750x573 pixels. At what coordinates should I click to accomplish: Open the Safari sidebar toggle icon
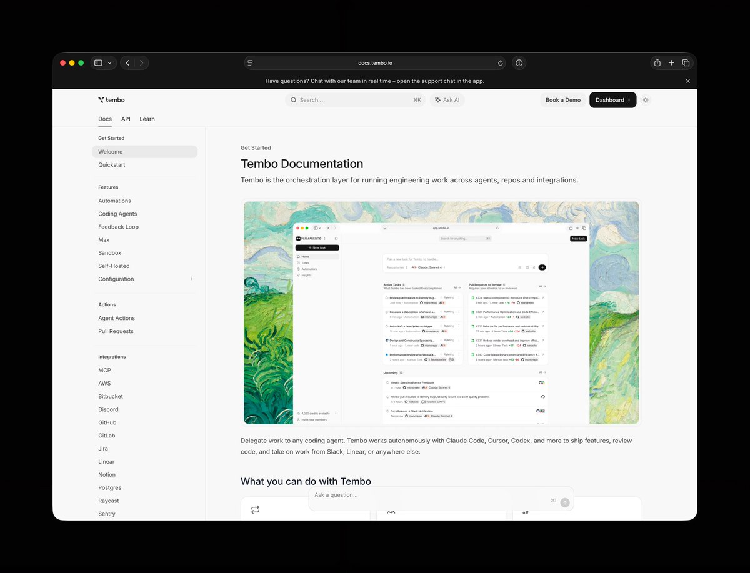pyautogui.click(x=98, y=63)
